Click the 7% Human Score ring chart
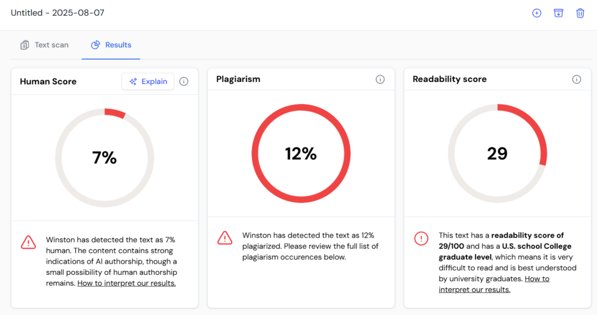 point(105,158)
